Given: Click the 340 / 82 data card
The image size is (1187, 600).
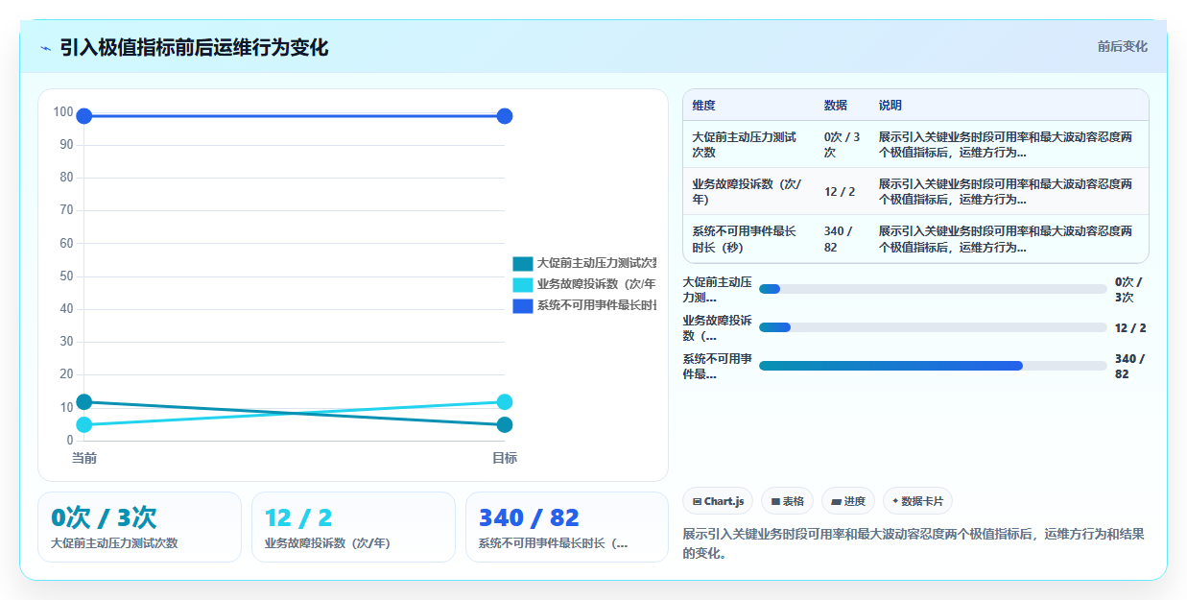Looking at the screenshot, I should point(567,527).
